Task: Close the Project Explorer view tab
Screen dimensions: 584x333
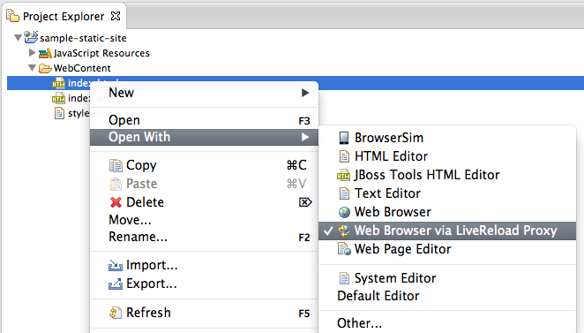Action: click(x=116, y=16)
